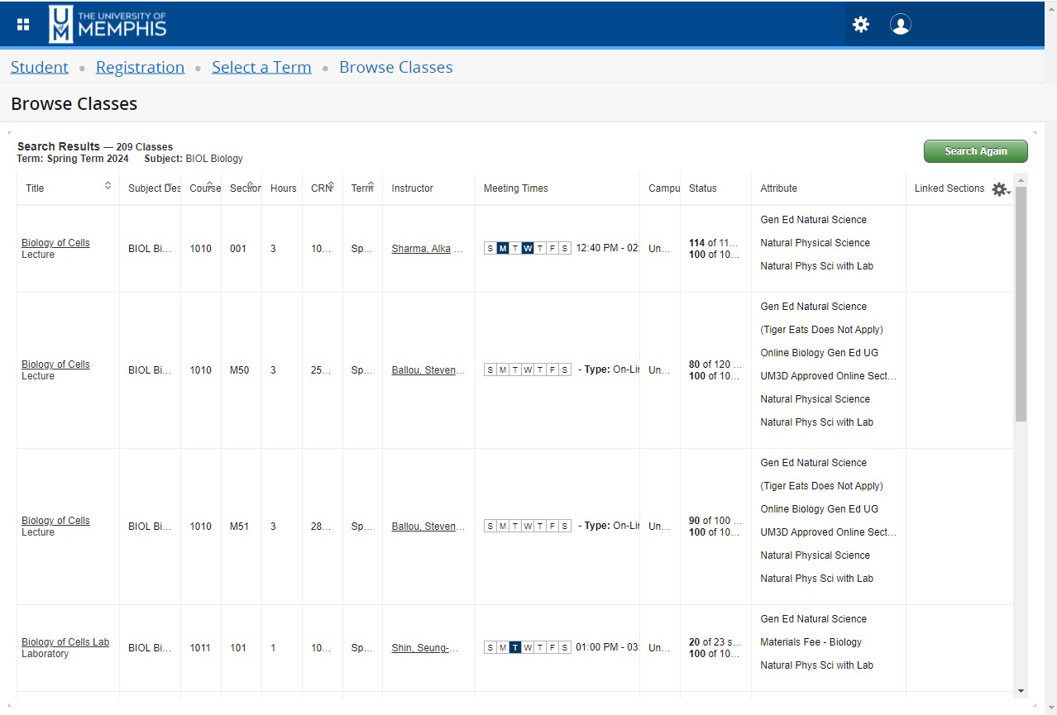
Task: Open the apps grid menu icon
Action: coord(23,25)
